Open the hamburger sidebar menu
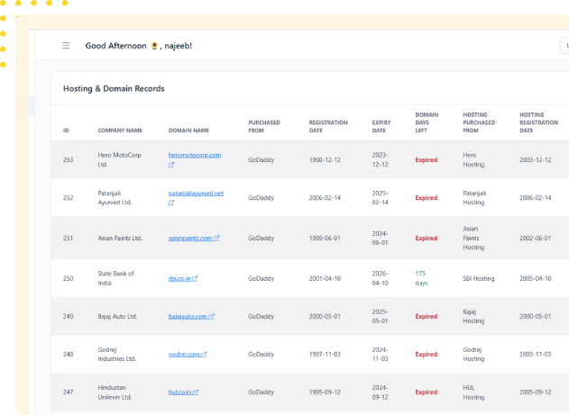This screenshot has height=415, width=569. point(66,46)
